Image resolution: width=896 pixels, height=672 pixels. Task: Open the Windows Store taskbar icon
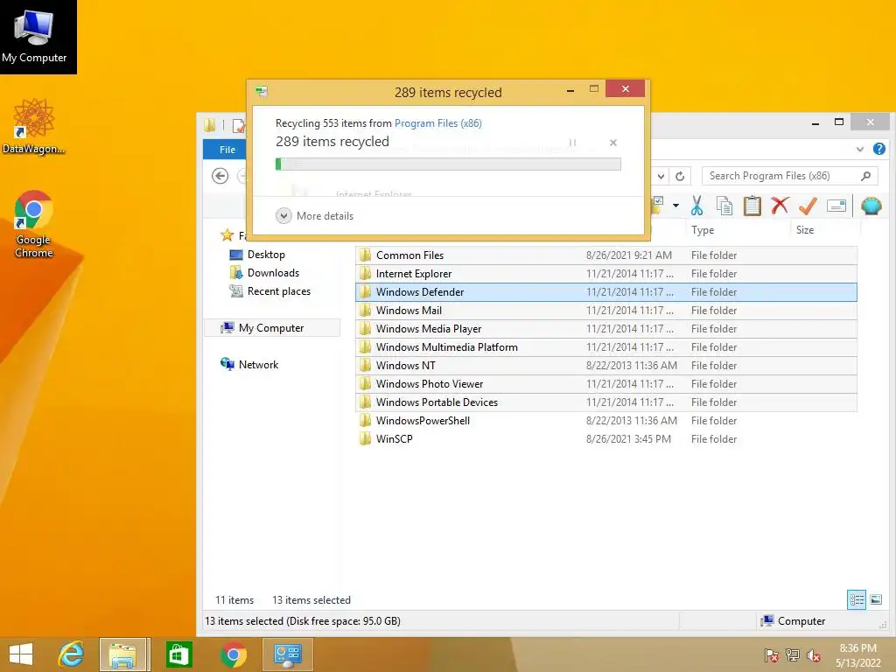pos(178,654)
